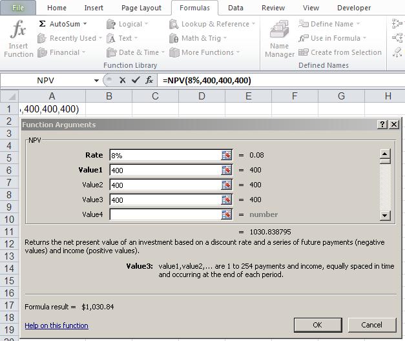Expand the Define Name dropdown arrow
The height and width of the screenshot is (341, 405).
(358, 24)
